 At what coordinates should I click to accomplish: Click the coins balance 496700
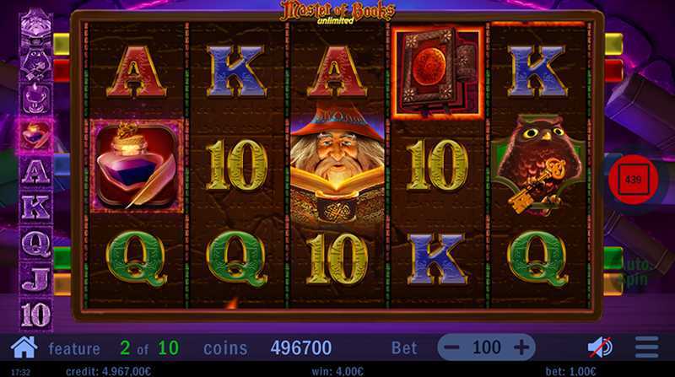301,347
